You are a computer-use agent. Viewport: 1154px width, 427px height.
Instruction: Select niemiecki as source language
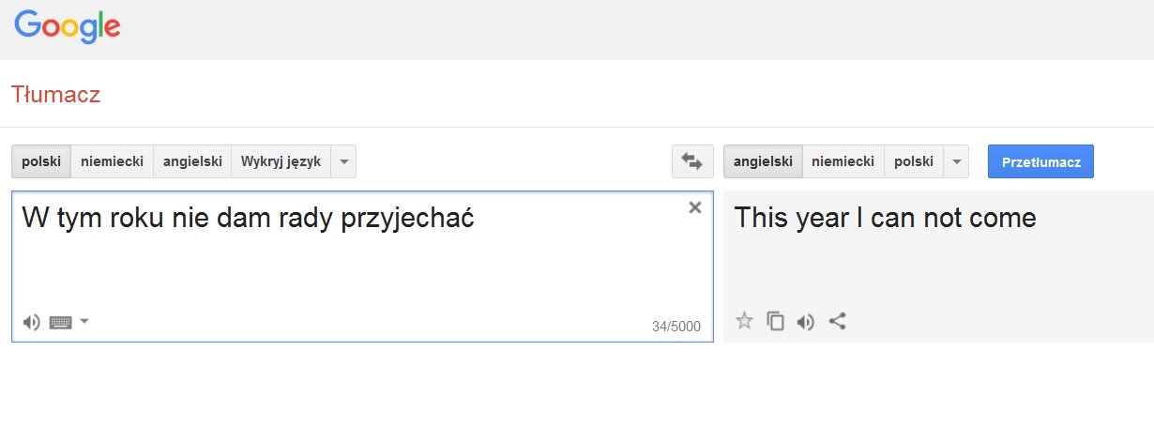[112, 161]
